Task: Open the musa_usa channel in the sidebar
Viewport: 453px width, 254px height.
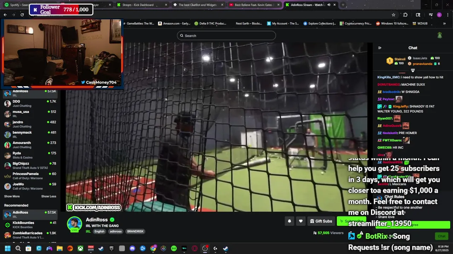Action: [30, 114]
